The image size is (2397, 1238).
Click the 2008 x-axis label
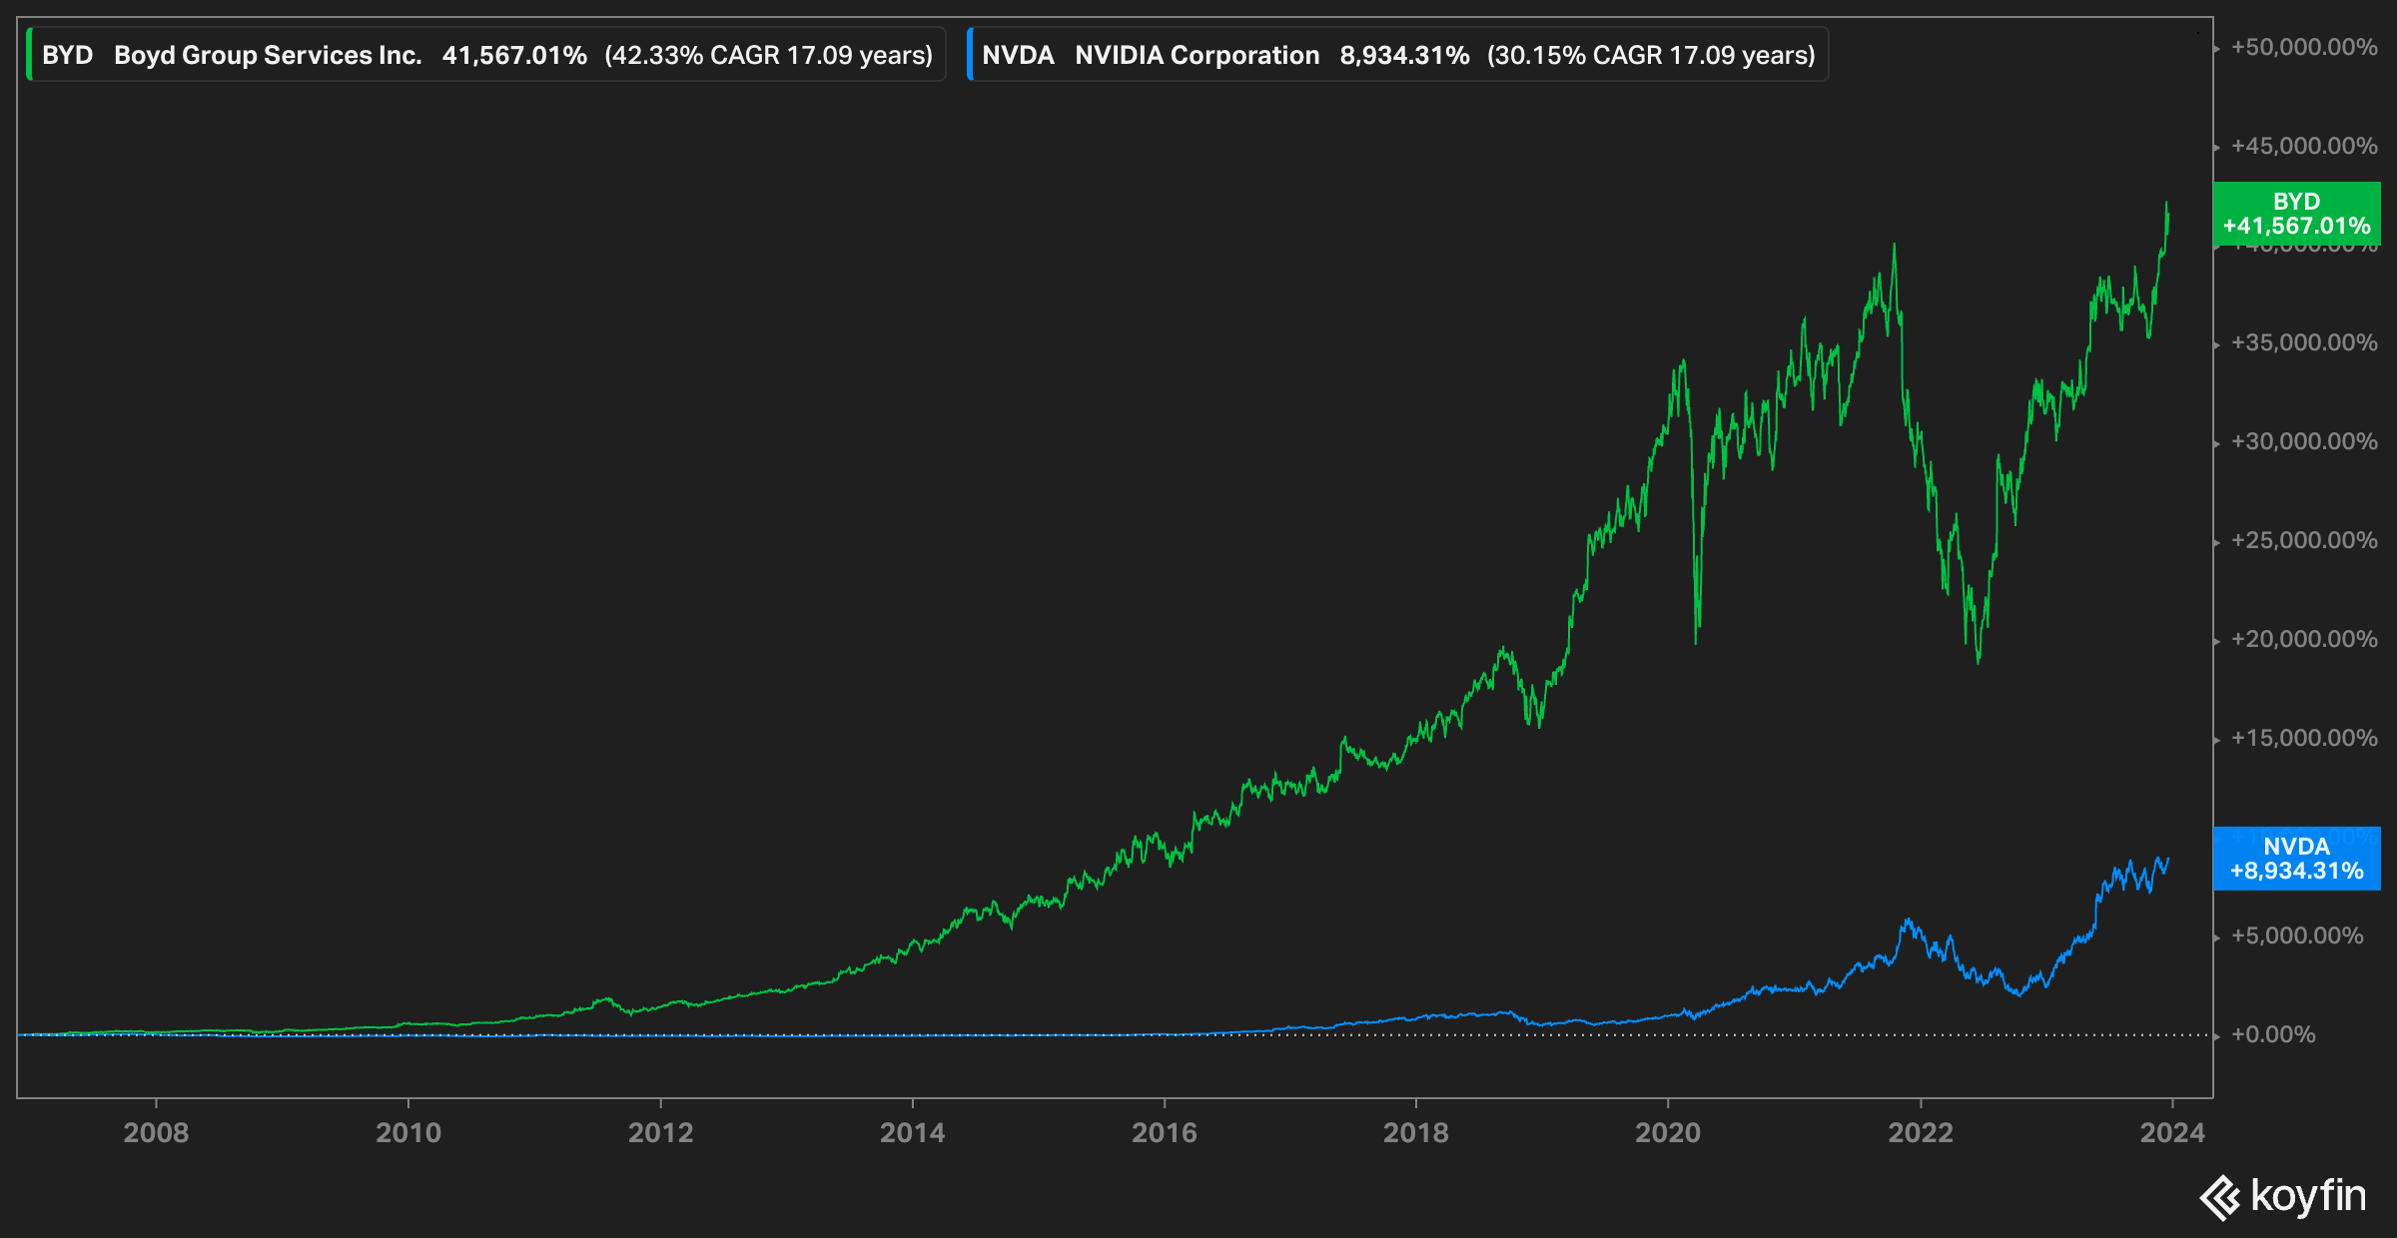click(x=156, y=1133)
